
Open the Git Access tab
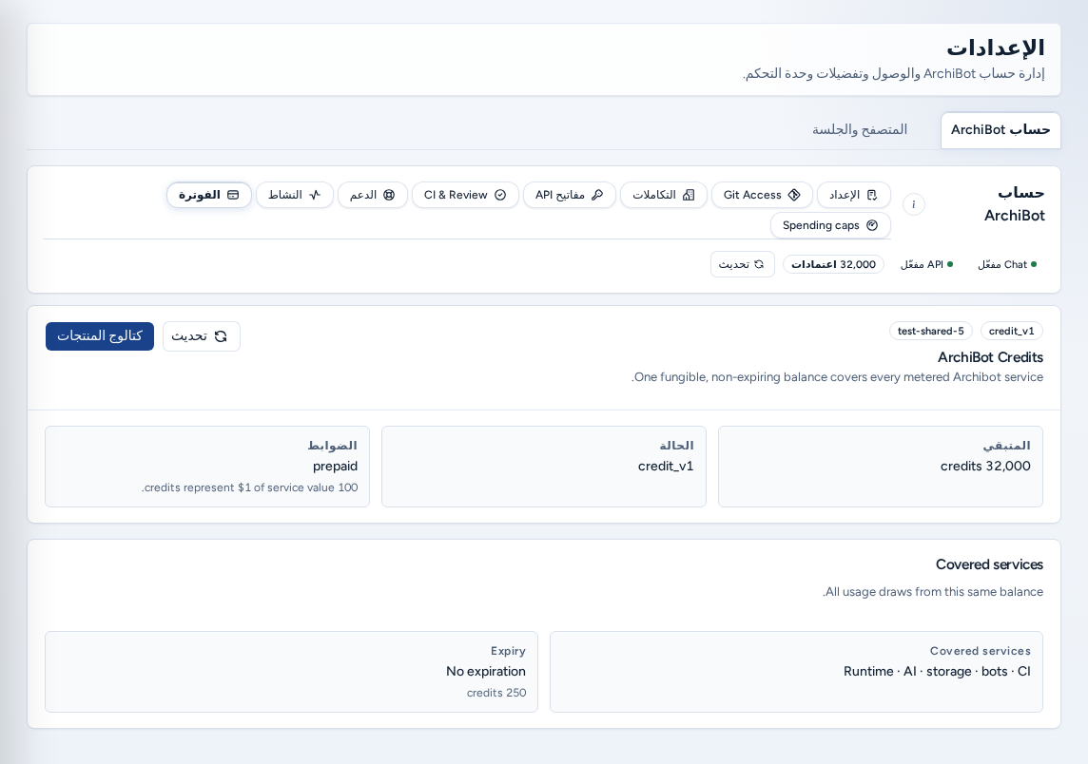coord(762,195)
